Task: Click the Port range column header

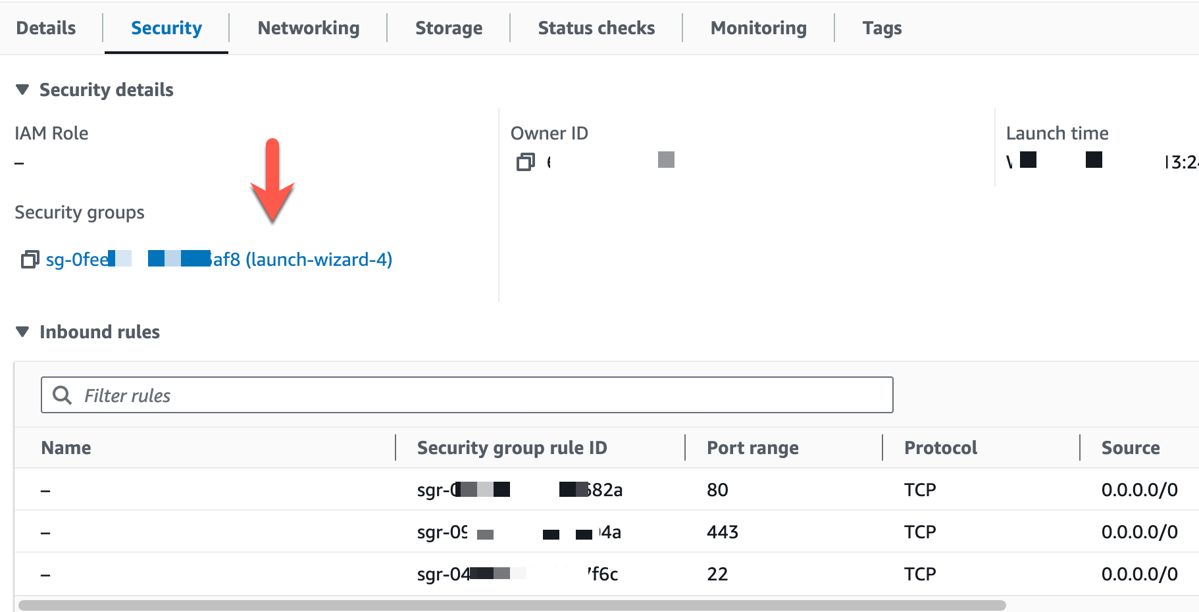Action: [x=752, y=448]
